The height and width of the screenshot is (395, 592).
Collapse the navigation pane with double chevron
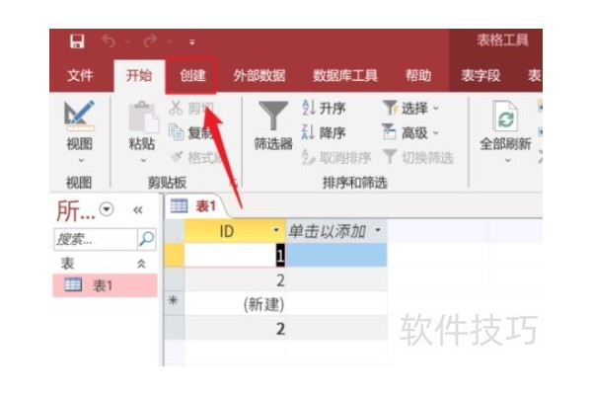click(138, 210)
